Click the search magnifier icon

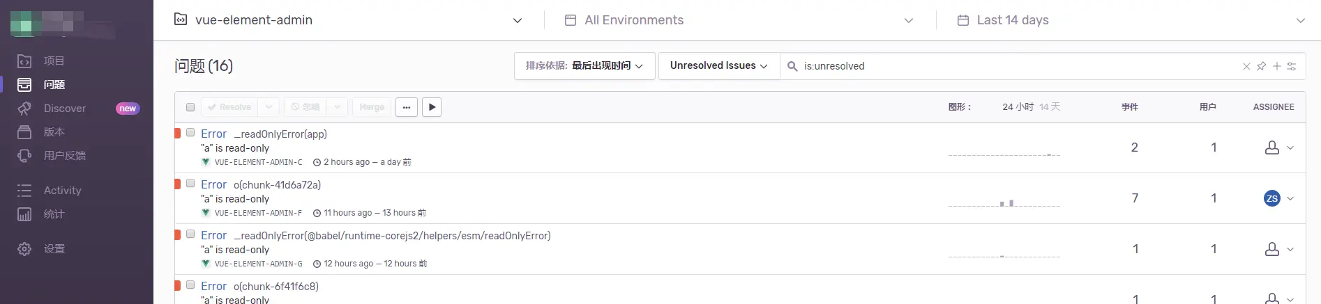[x=792, y=66]
